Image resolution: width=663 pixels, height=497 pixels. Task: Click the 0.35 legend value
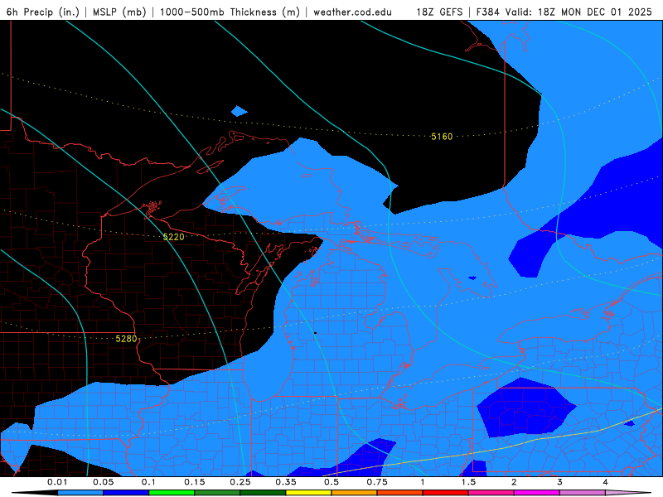click(286, 482)
